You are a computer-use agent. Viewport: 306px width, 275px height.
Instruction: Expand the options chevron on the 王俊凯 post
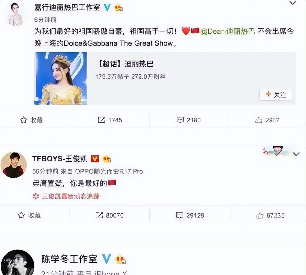(296, 154)
